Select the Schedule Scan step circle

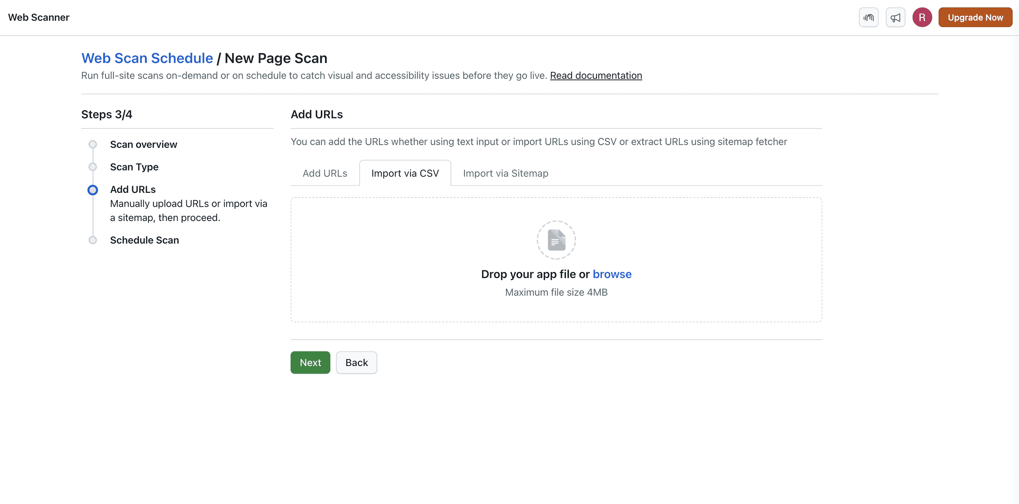coord(93,240)
